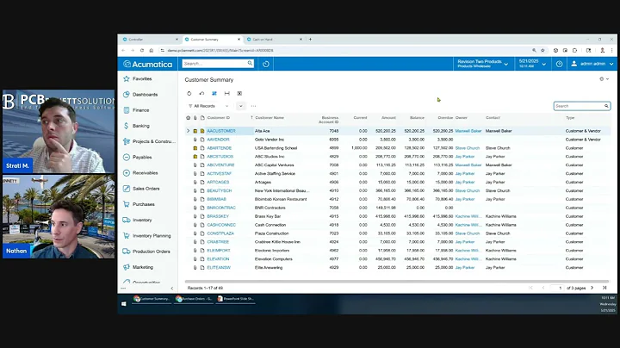Go to browser home page
The width and height of the screenshot is (620, 348).
pos(151,50)
